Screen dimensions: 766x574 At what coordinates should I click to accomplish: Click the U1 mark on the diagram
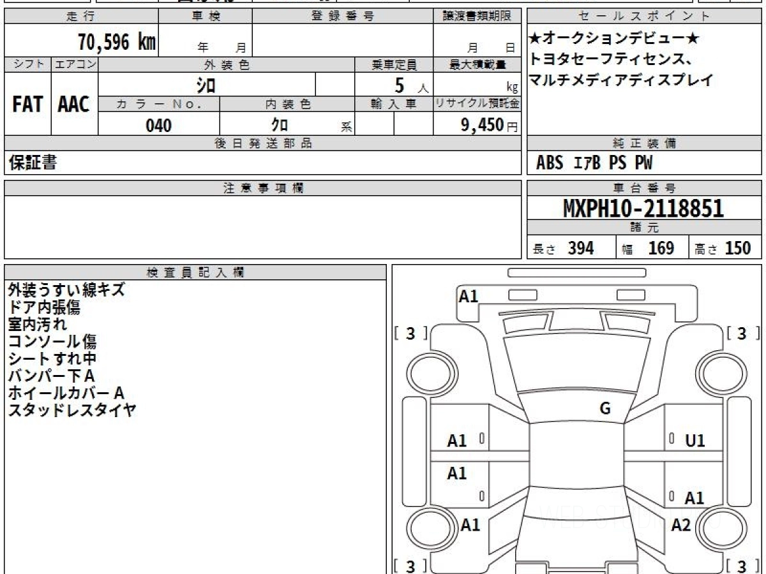[x=695, y=441]
